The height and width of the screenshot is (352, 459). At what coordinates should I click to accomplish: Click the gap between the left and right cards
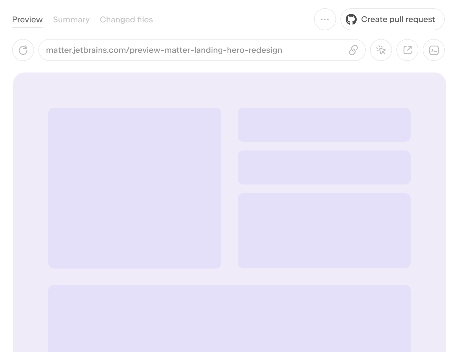[x=229, y=188]
